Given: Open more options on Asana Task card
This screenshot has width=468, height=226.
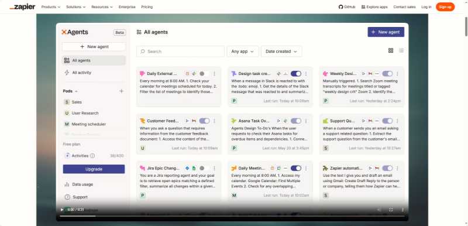Looking at the screenshot, I should 305,121.
